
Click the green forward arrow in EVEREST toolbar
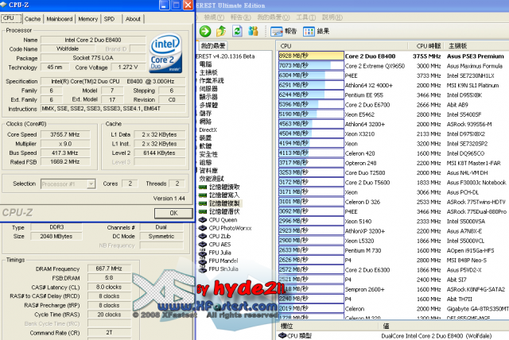click(205, 31)
